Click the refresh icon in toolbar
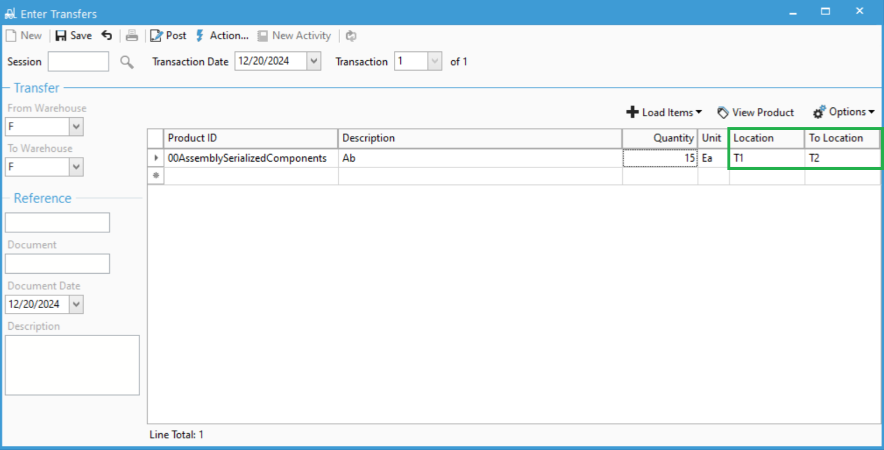 351,36
